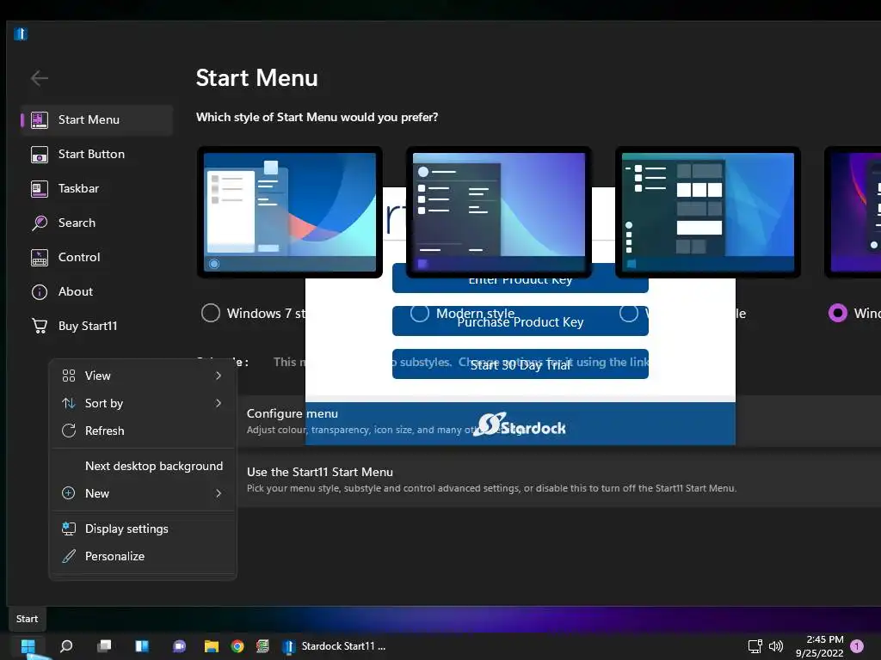
Task: Click the Control keyboard sidebar icon
Action: [x=40, y=258]
